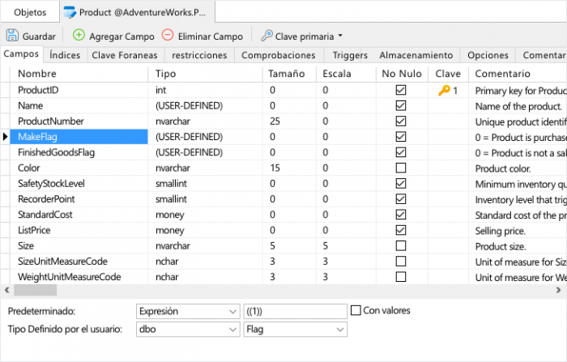Click the Guardar save disk icon

click(12, 36)
